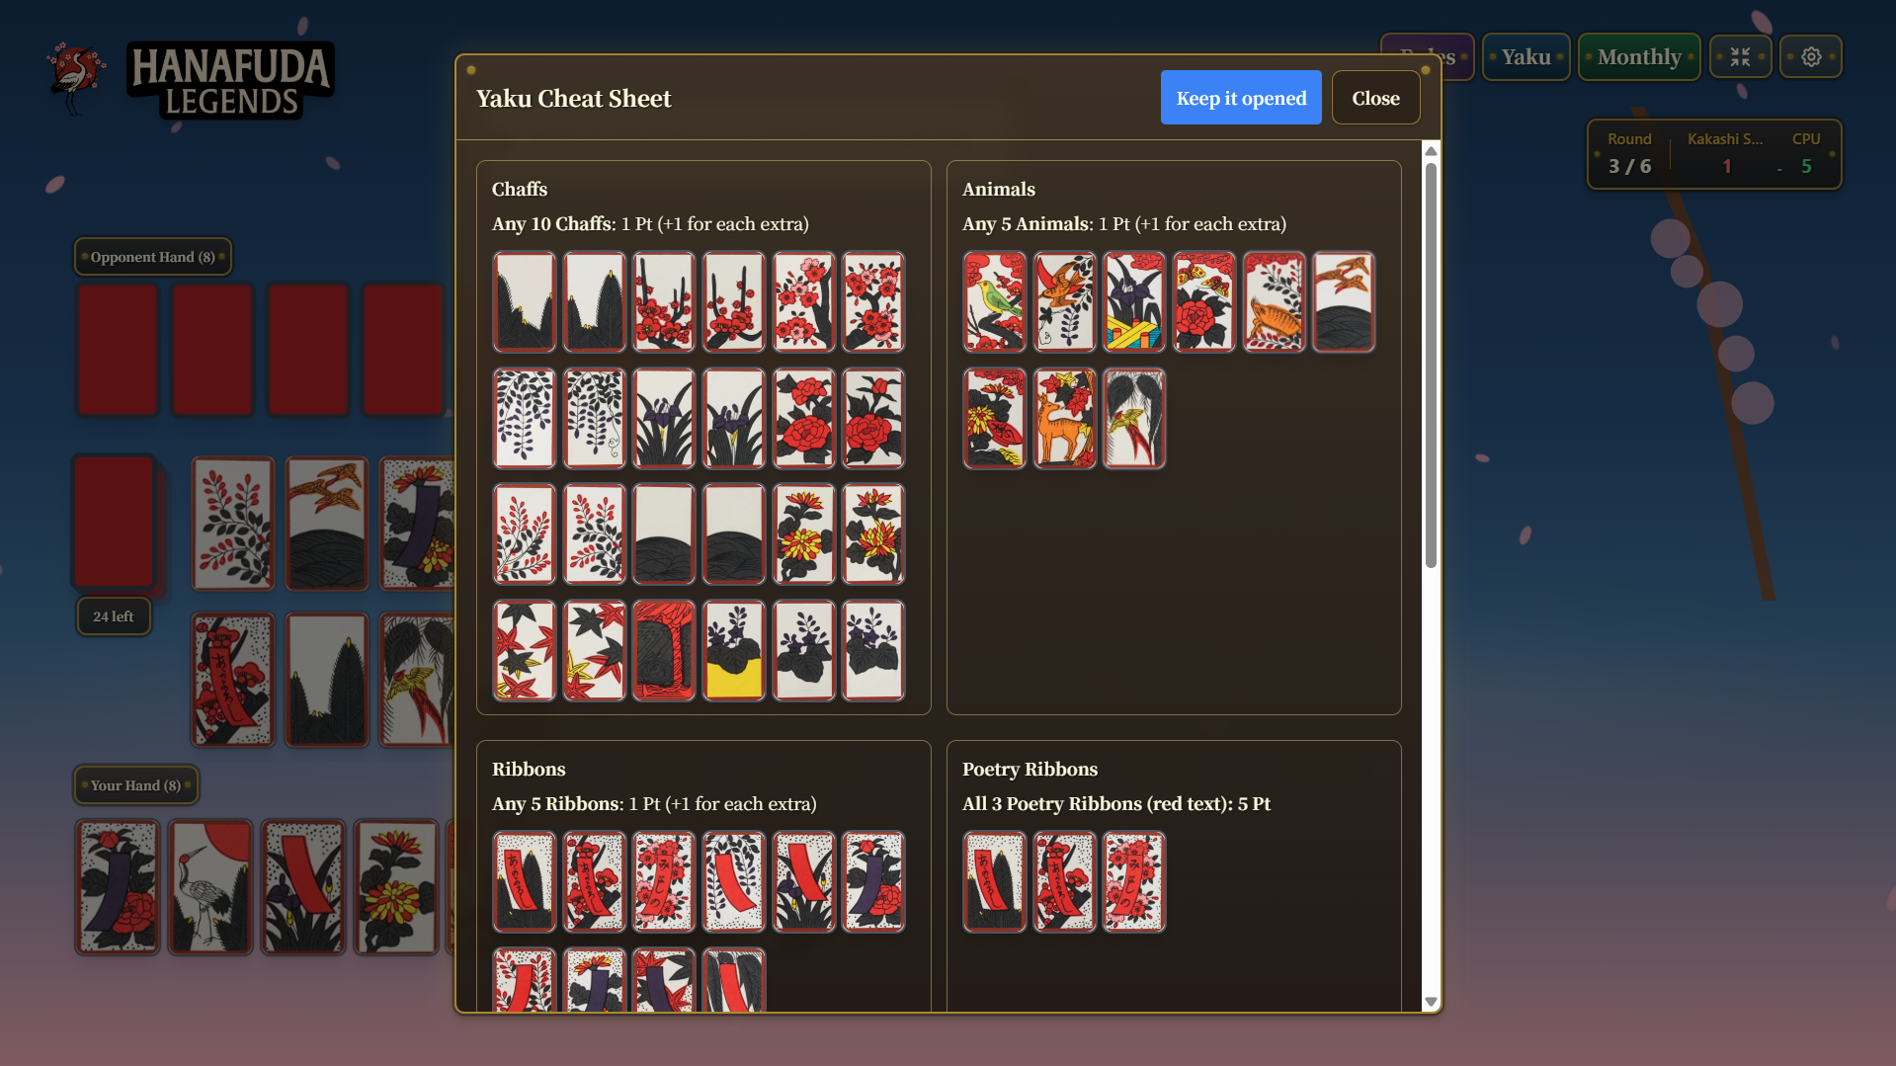1896x1066 pixels.
Task: Select the peony purple ribbon in Ribbons section
Action: (873, 881)
